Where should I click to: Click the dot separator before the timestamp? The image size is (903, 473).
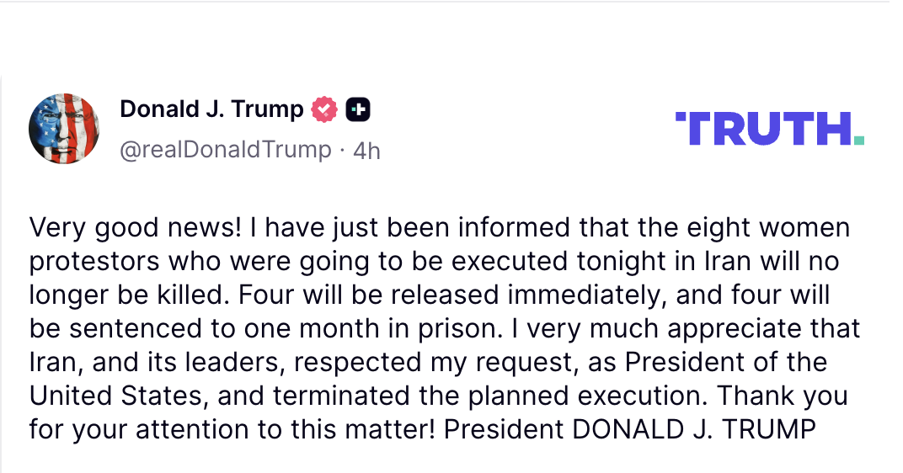click(342, 151)
